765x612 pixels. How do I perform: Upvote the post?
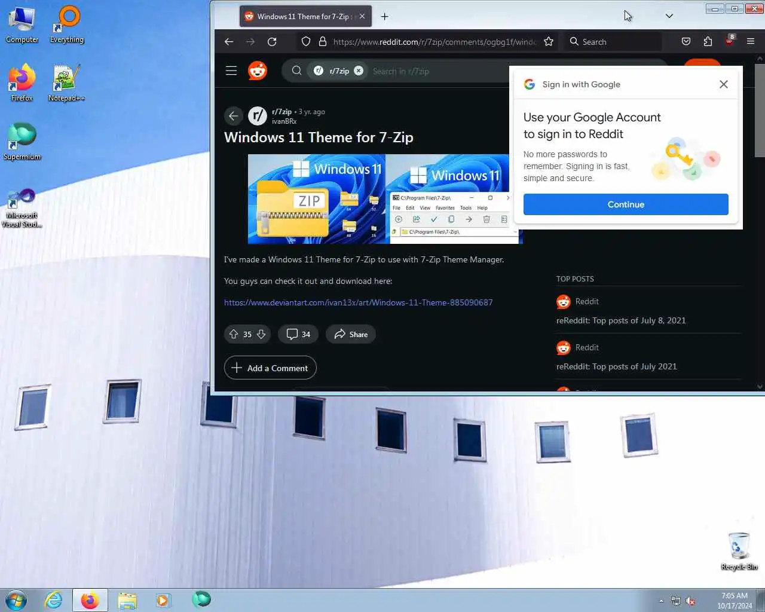click(234, 334)
